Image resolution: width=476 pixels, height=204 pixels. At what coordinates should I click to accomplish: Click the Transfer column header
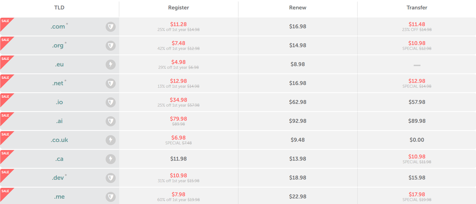coord(417,8)
